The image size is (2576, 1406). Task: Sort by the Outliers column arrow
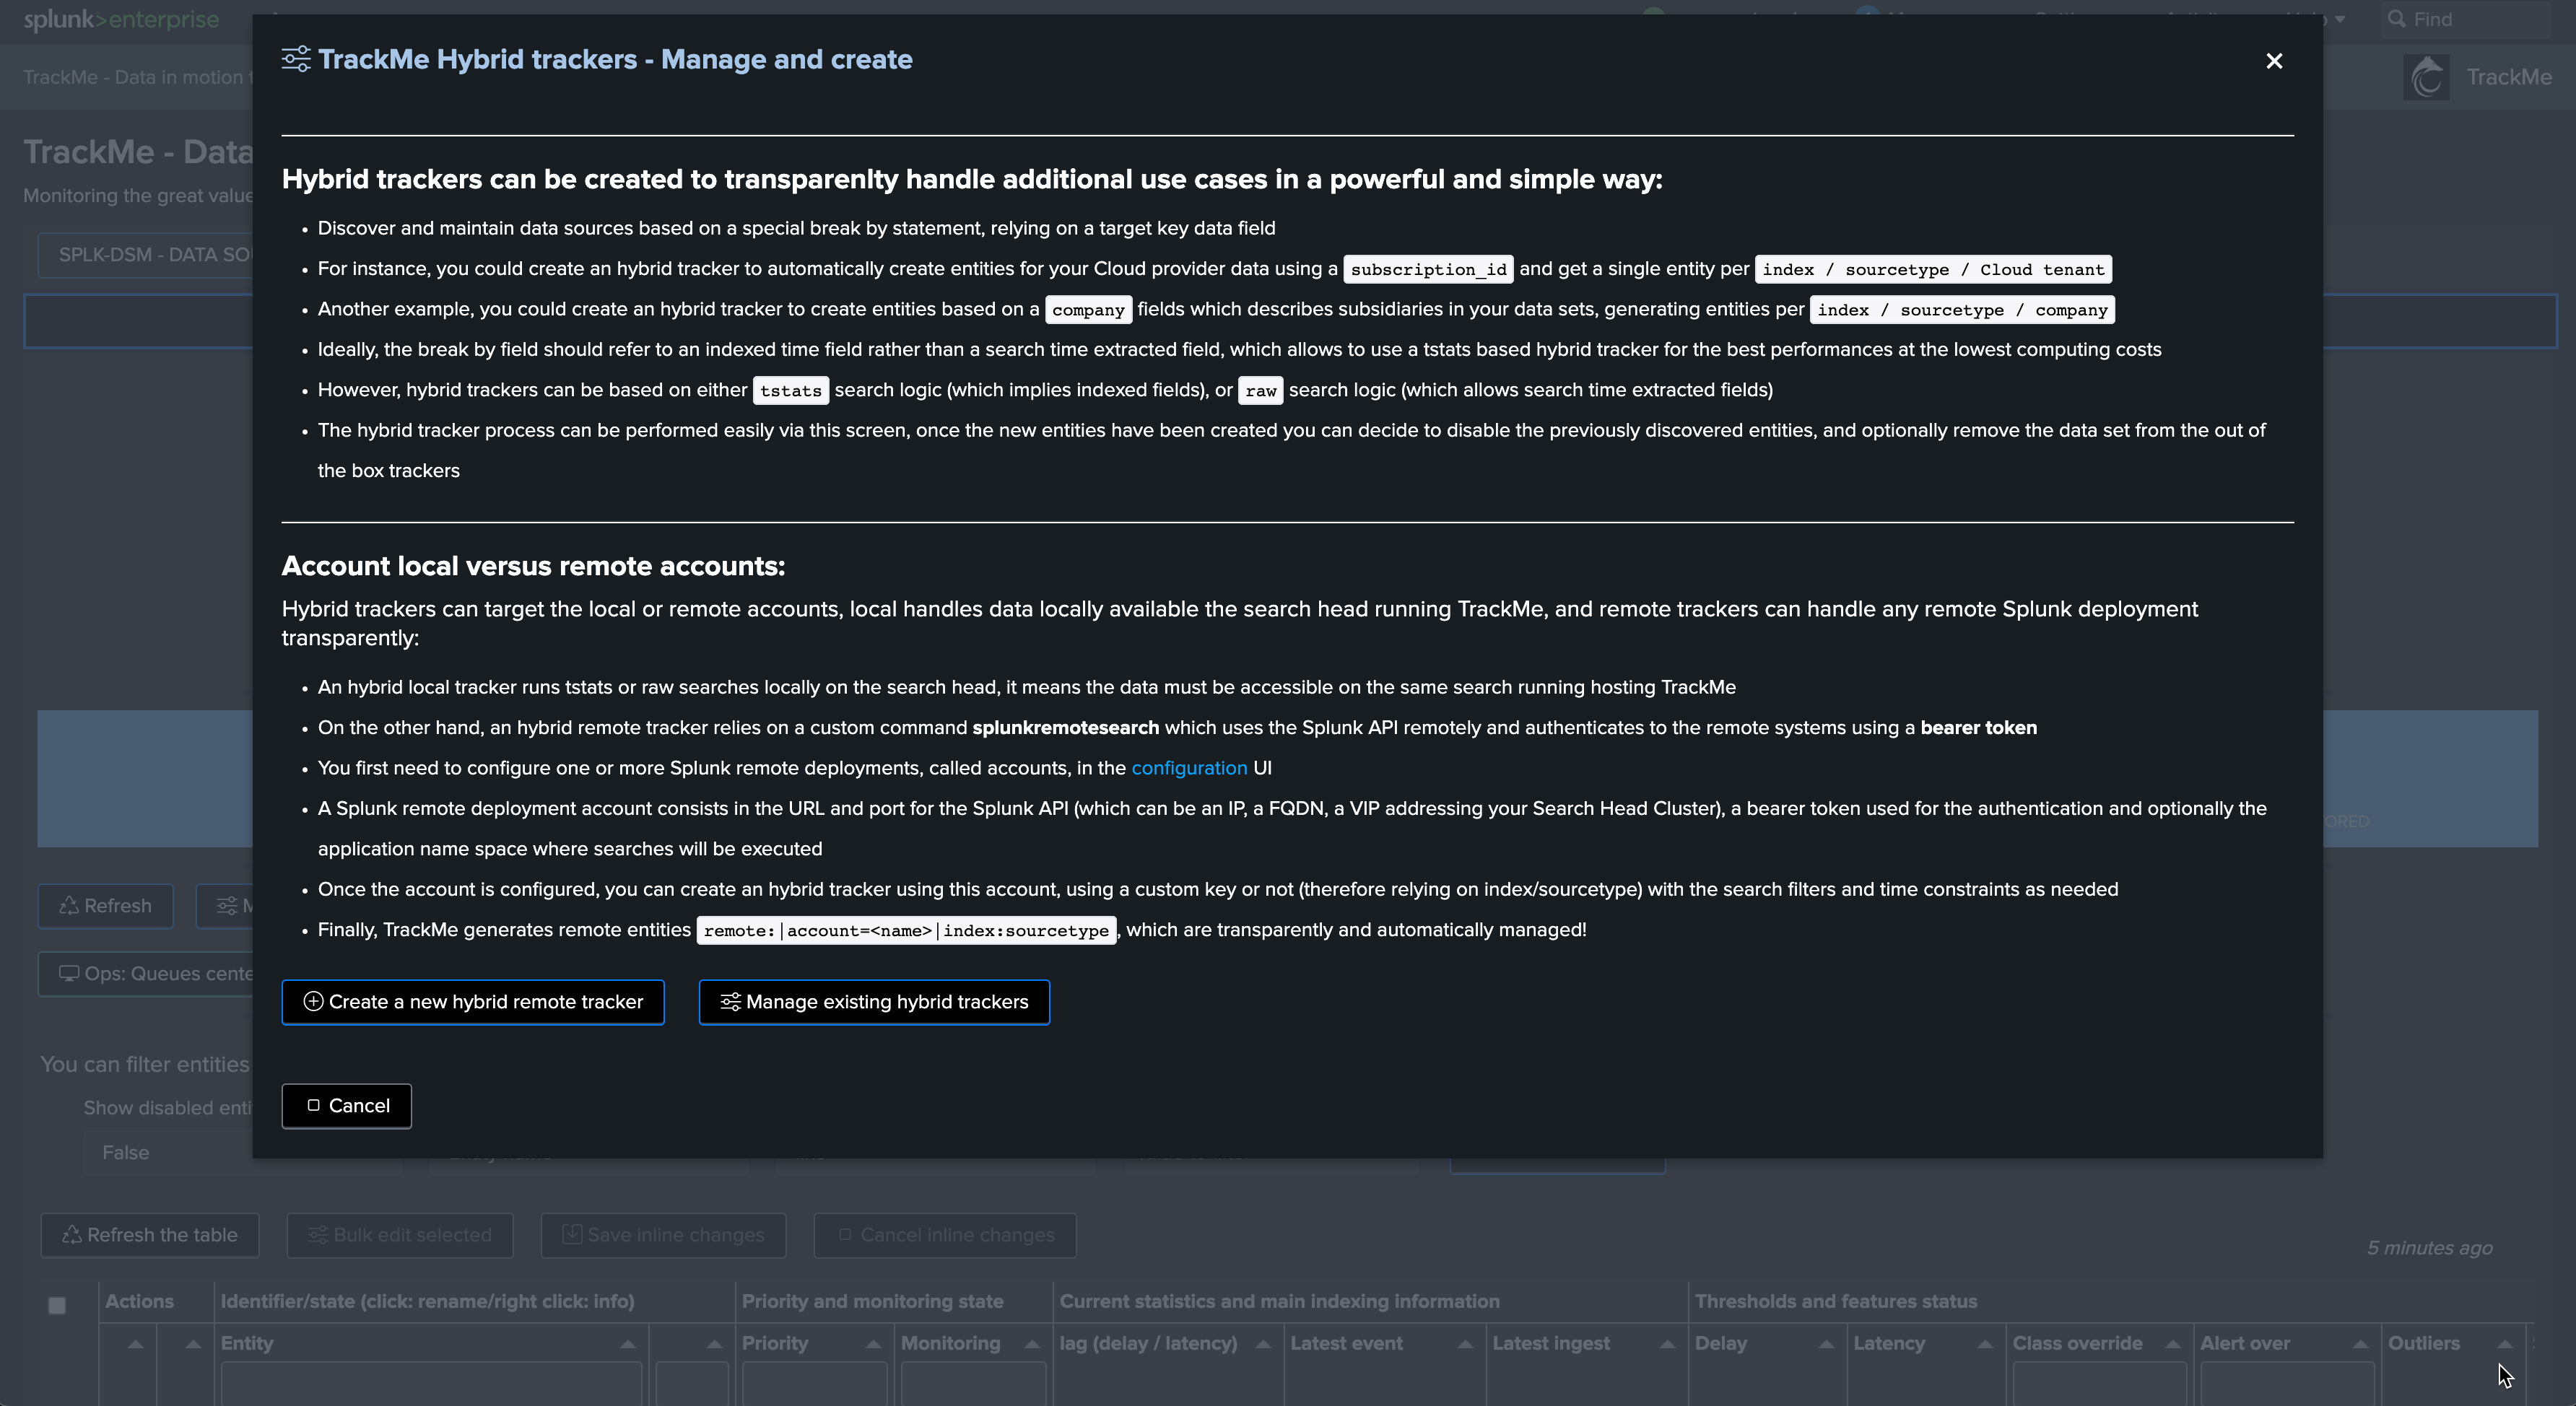[2505, 1344]
